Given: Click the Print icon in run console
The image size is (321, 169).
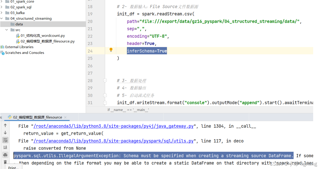Looking at the screenshot, I should tap(5, 155).
